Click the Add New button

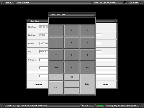pos(38,84)
